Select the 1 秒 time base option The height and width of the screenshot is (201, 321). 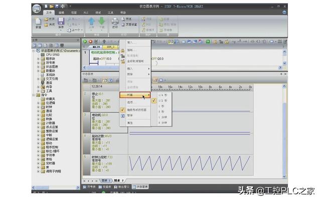163,106
